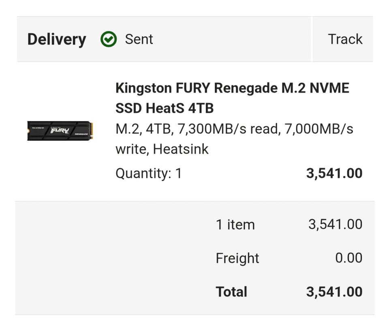Select the Delivery heading

point(57,39)
